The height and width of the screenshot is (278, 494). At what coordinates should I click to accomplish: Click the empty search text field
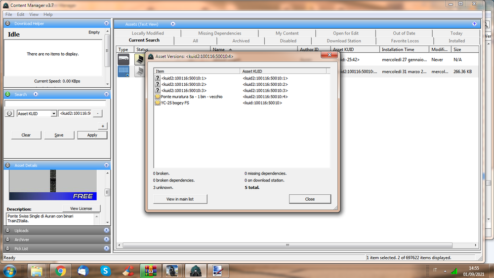click(55, 104)
